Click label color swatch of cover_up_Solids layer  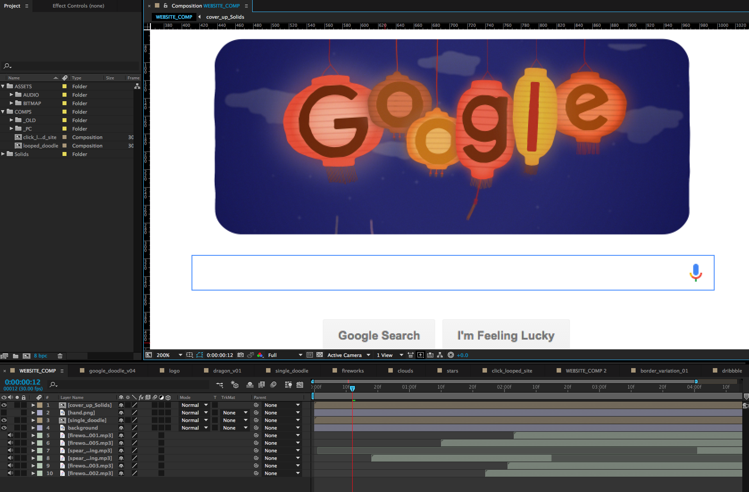pyautogui.click(x=40, y=405)
